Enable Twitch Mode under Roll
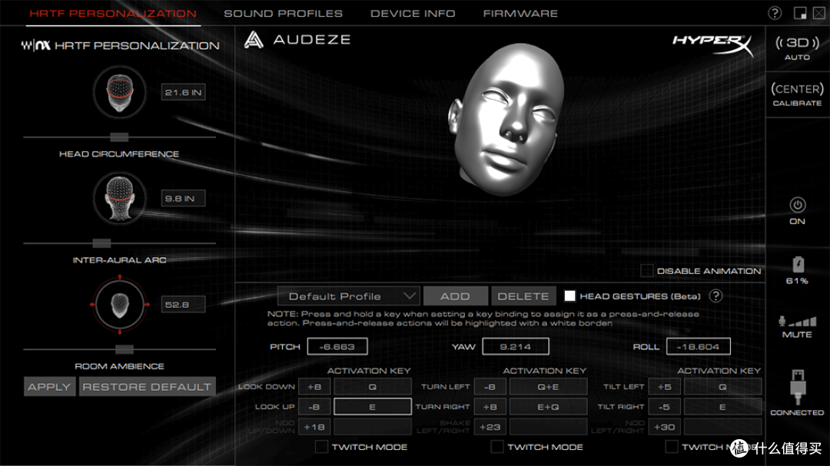 [x=671, y=447]
